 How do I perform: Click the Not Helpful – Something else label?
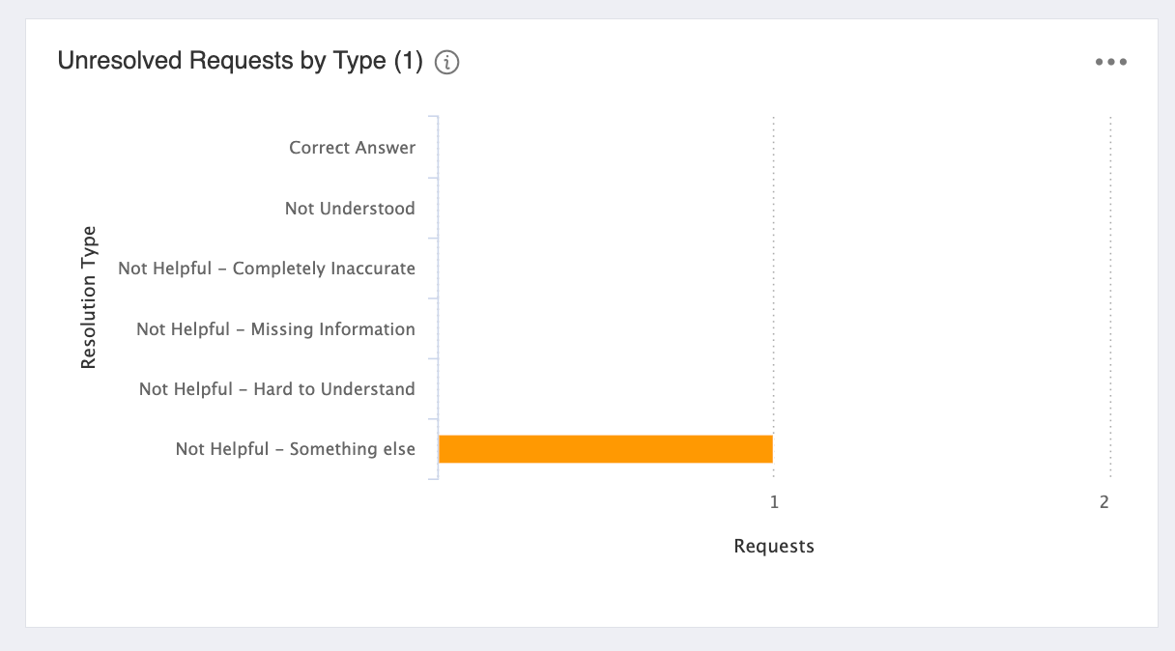coord(295,449)
